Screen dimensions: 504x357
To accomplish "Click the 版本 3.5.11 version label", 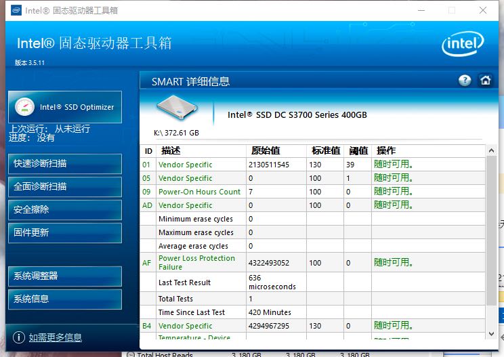I will pos(30,62).
